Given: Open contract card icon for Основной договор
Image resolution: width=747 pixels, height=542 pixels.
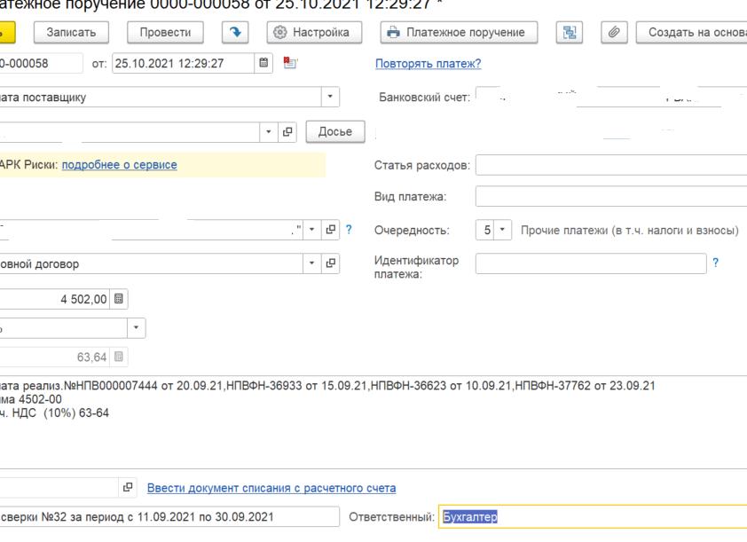Looking at the screenshot, I should 330,263.
